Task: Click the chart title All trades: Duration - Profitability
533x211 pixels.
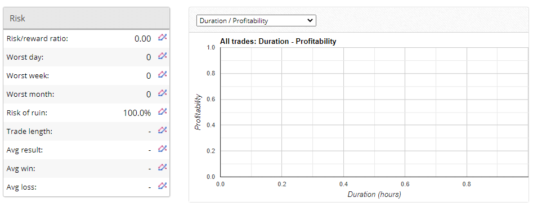Action: tap(278, 42)
